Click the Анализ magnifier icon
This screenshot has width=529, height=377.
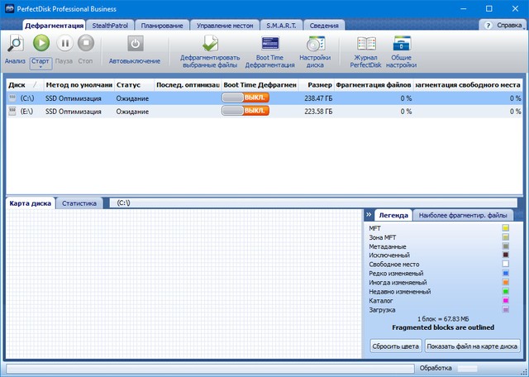(15, 44)
